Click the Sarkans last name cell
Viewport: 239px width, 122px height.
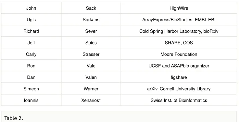tap(91, 20)
